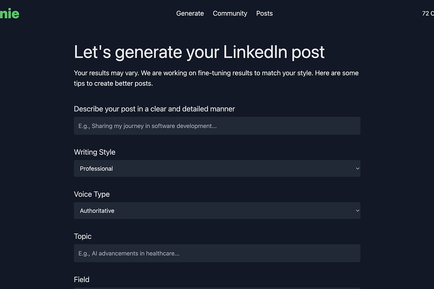Viewport: 434px width, 289px height.
Task: View the Posts section
Action: point(264,13)
